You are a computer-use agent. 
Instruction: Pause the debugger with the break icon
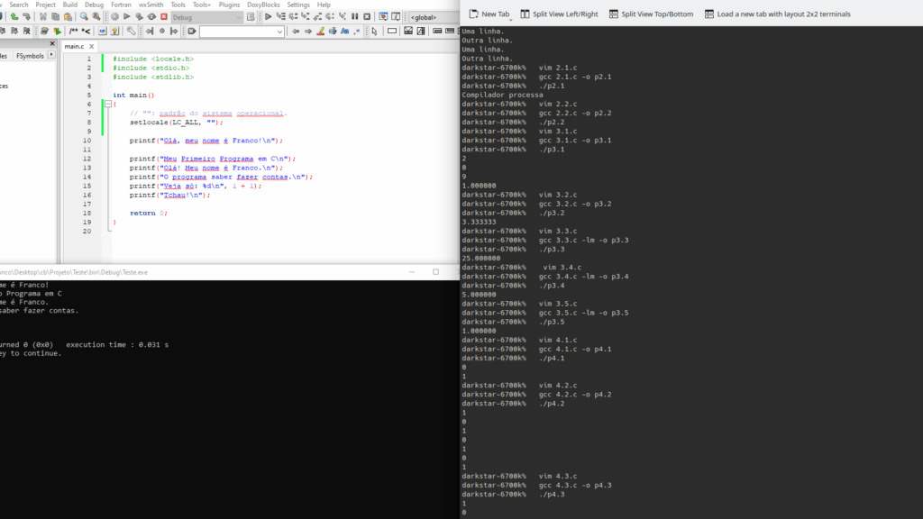coord(354,17)
